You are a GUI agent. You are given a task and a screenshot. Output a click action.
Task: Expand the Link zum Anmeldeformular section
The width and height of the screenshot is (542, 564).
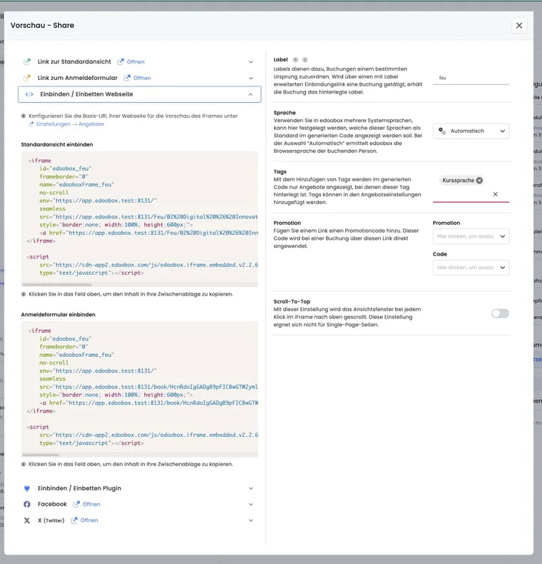(251, 78)
